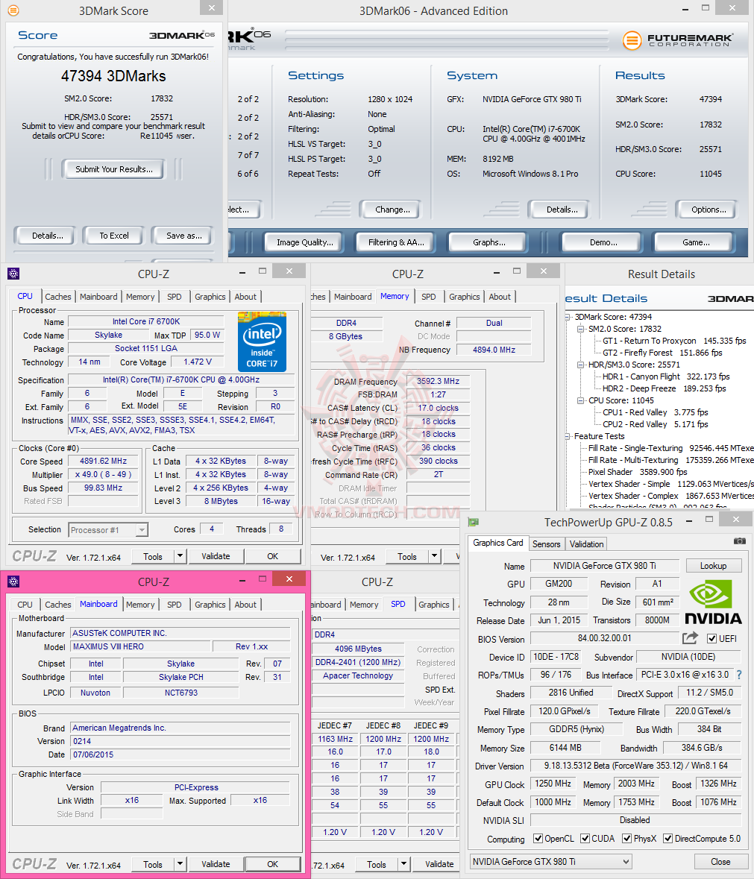The image size is (754, 879).
Task: Click the NVIDIA logo in GPU-Z
Action: (712, 602)
